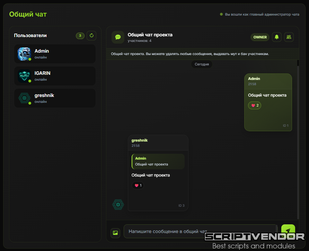Click IGARIN's avatar in users list

[24, 76]
